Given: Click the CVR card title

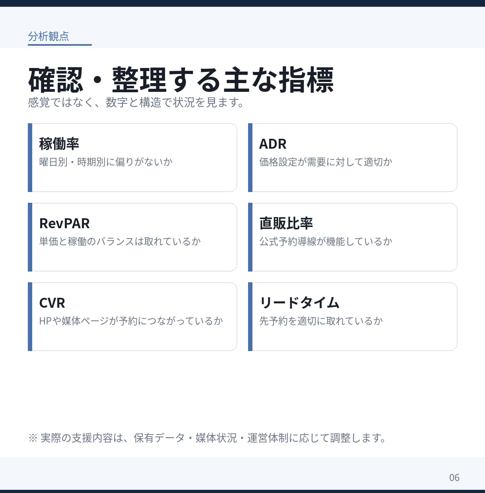Looking at the screenshot, I should pos(52,303).
